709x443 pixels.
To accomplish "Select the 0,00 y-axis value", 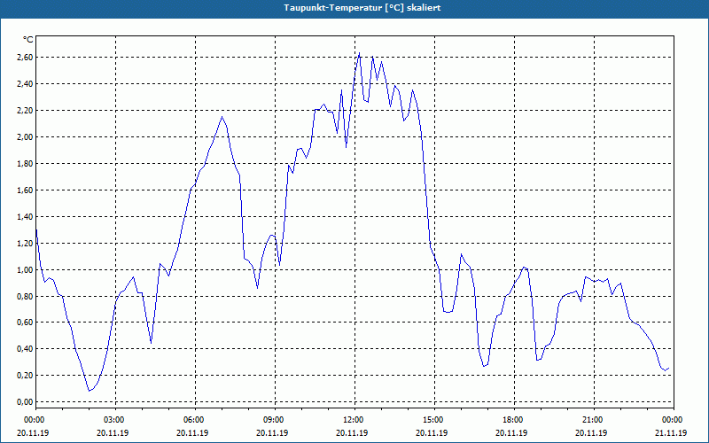I will [26, 402].
